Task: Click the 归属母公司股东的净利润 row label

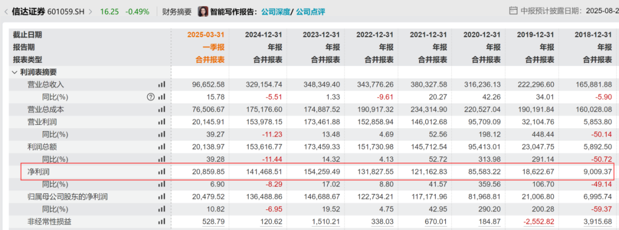Action: (67, 197)
